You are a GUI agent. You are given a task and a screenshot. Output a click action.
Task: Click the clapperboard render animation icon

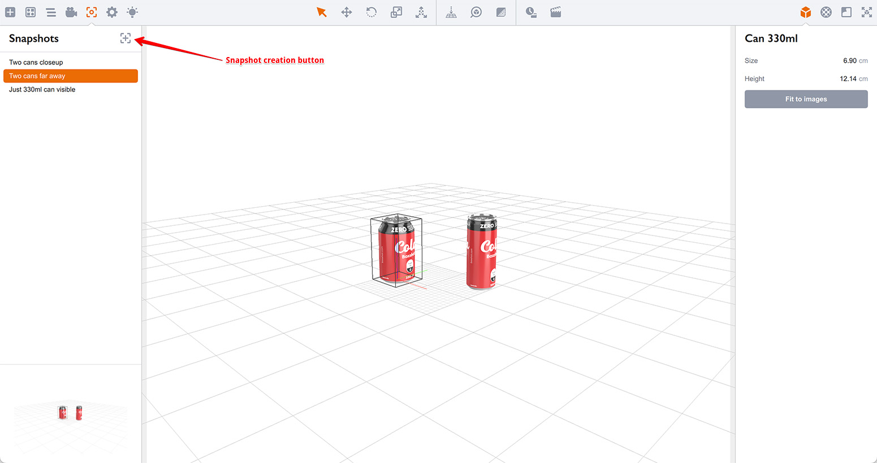pyautogui.click(x=556, y=12)
